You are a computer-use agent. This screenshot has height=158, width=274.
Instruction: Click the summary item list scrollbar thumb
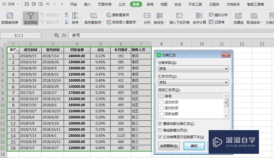226,102
